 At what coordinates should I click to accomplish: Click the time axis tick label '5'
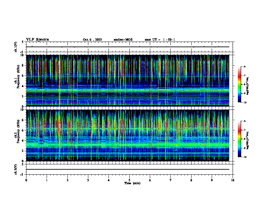(x=129, y=180)
